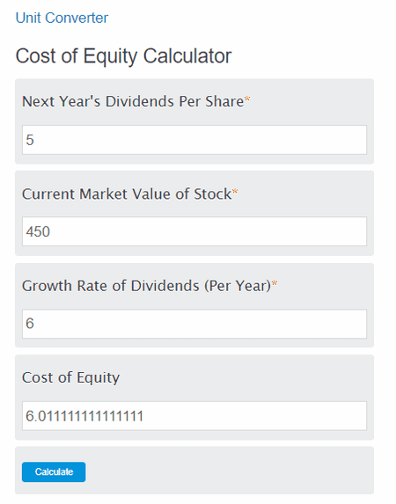Click blank header space right of Unit Converter
396x504 pixels.
[x=251, y=18]
